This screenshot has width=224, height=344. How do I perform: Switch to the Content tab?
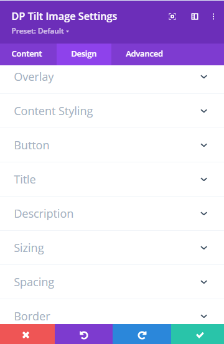coord(27,54)
